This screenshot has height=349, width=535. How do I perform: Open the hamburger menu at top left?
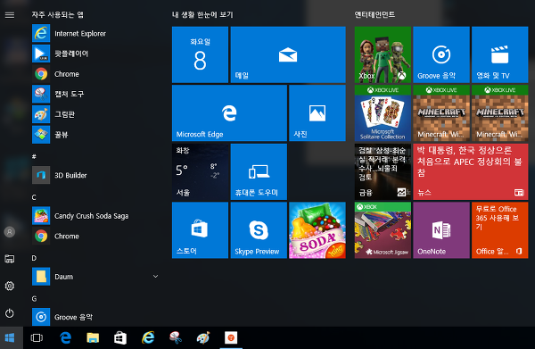[10, 14]
